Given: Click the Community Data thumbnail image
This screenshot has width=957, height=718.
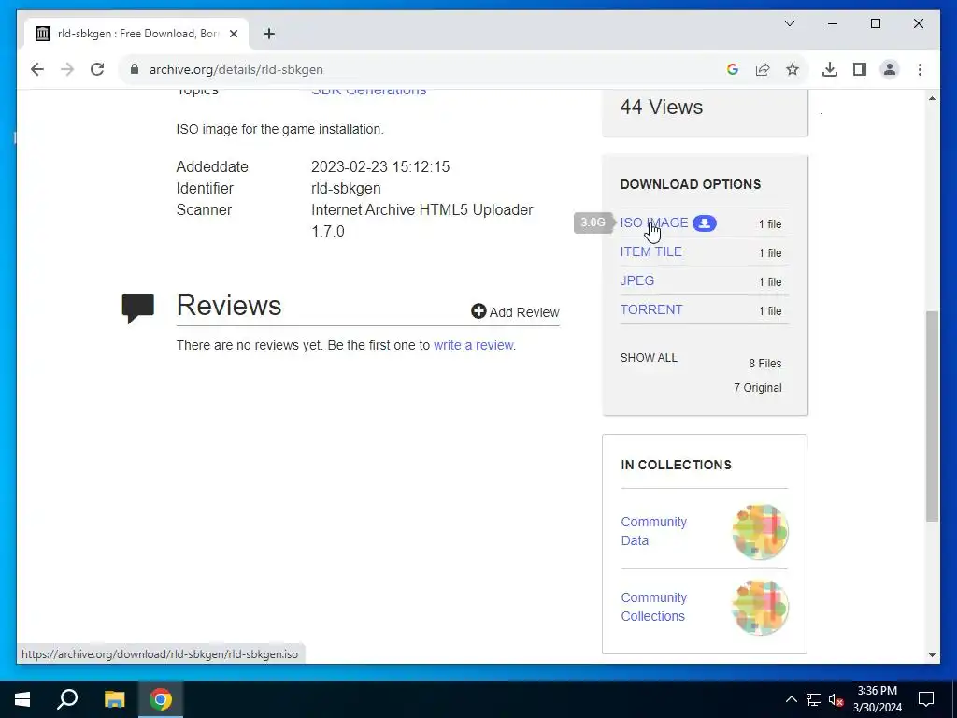Looking at the screenshot, I should pos(760,531).
